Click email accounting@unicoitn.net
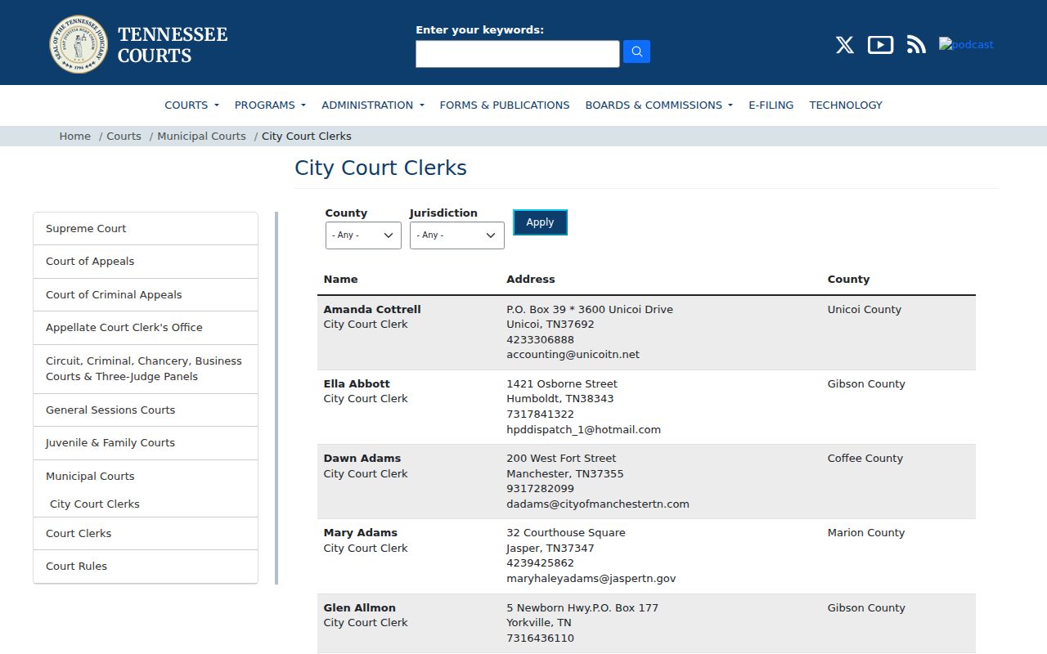This screenshot has height=654, width=1047. pyautogui.click(x=573, y=355)
